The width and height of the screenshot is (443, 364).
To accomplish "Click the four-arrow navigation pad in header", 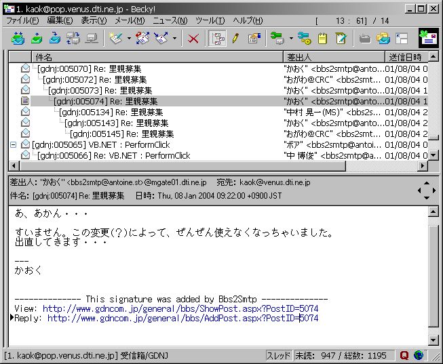I will point(426,190).
